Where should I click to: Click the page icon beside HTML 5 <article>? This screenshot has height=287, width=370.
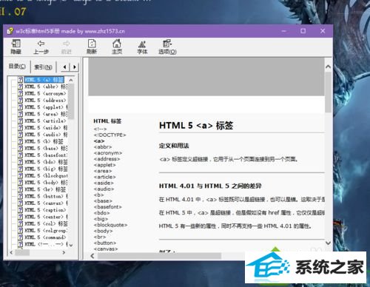pyautogui.click(x=21, y=121)
